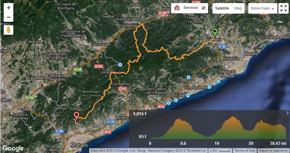Click the Services house icon
290x153 pixels.
click(177, 8)
